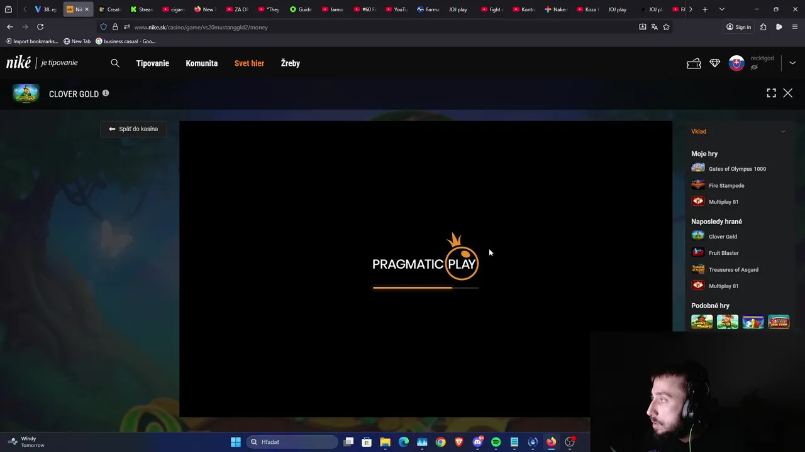Open the browser extensions icon
This screenshot has width=805, height=452.
[x=763, y=27]
